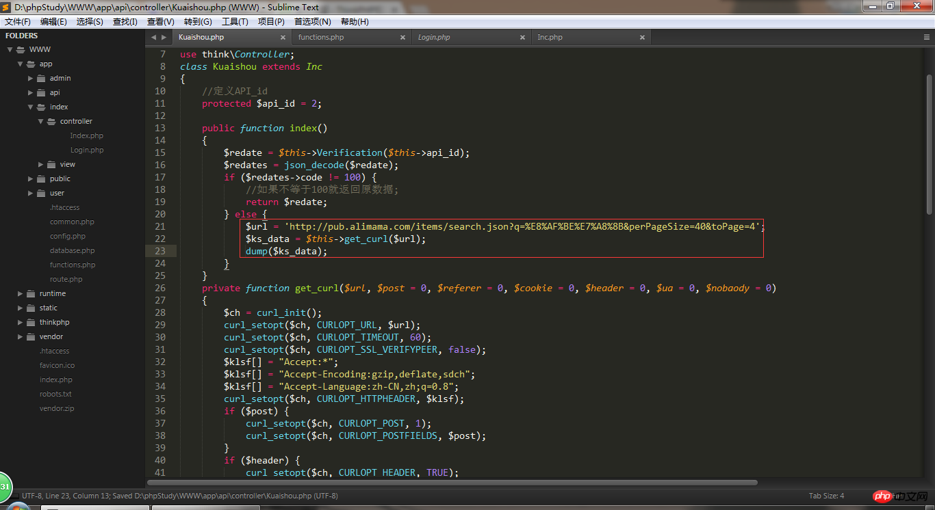Collapse the controller folder
The height and width of the screenshot is (510, 935).
(41, 122)
